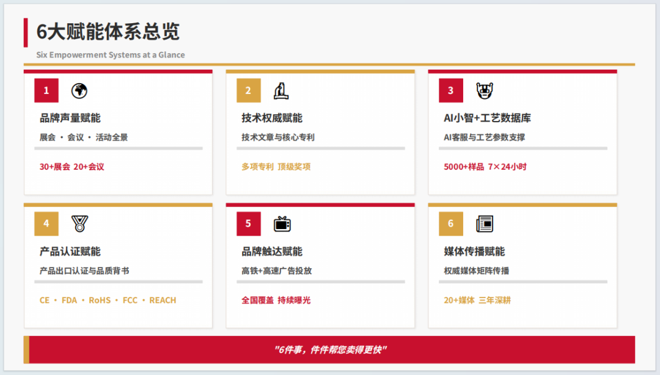Click the gold text 多项专利 顶级奖项
This screenshot has width=660, height=375.
click(x=276, y=167)
